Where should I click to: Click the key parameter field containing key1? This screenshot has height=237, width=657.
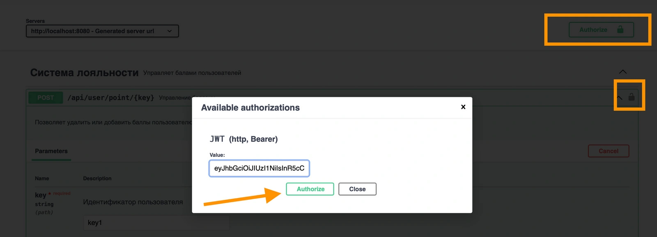(156, 223)
